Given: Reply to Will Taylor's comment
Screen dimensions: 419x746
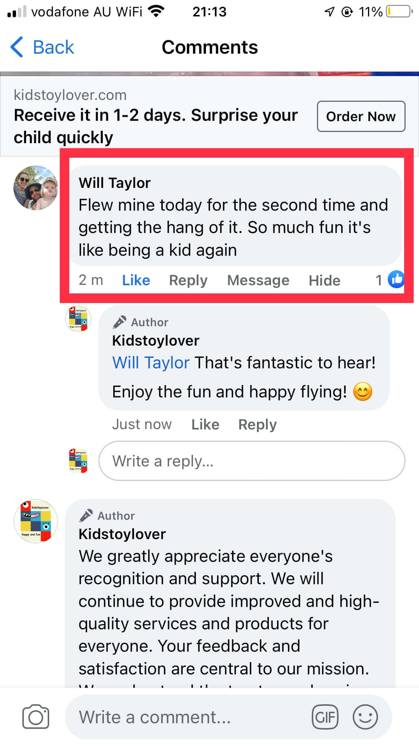Looking at the screenshot, I should [x=188, y=280].
